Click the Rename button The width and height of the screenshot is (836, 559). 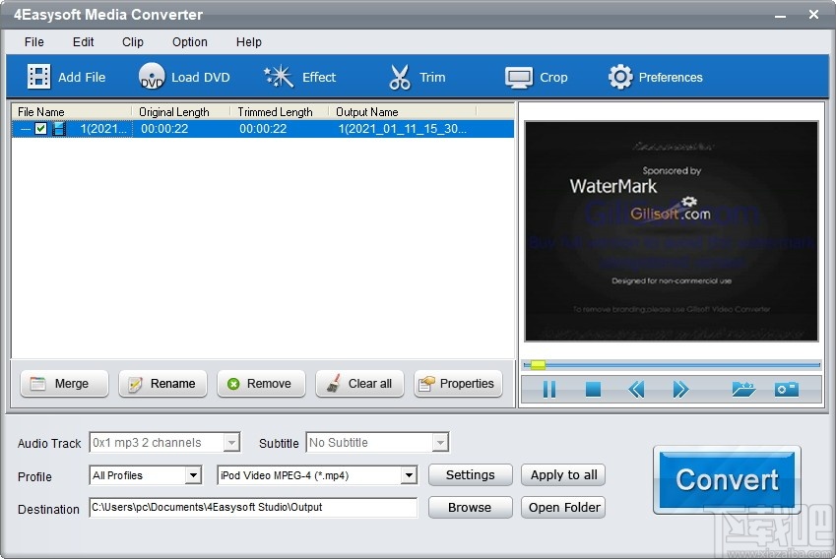162,384
